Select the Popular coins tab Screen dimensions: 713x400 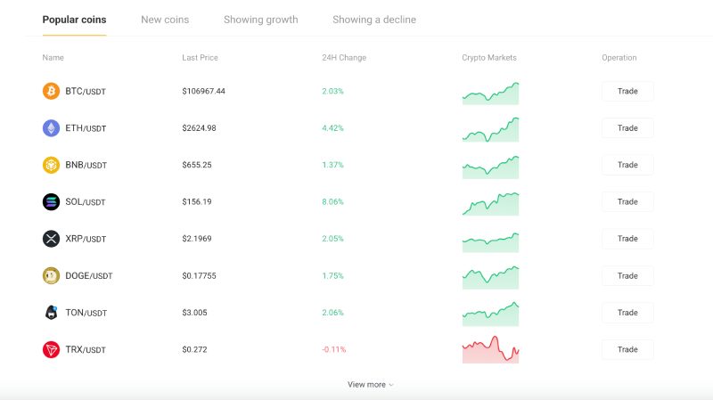(74, 20)
